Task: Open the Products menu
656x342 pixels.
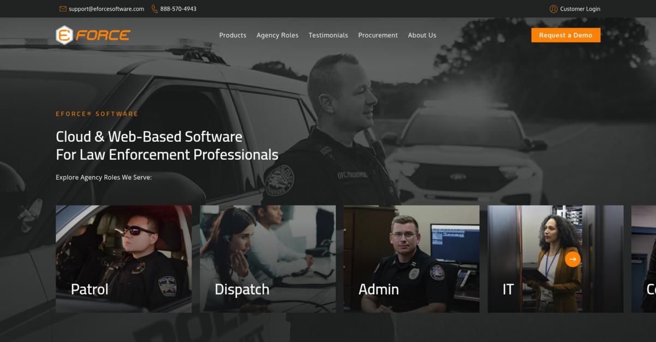Action: (x=232, y=35)
